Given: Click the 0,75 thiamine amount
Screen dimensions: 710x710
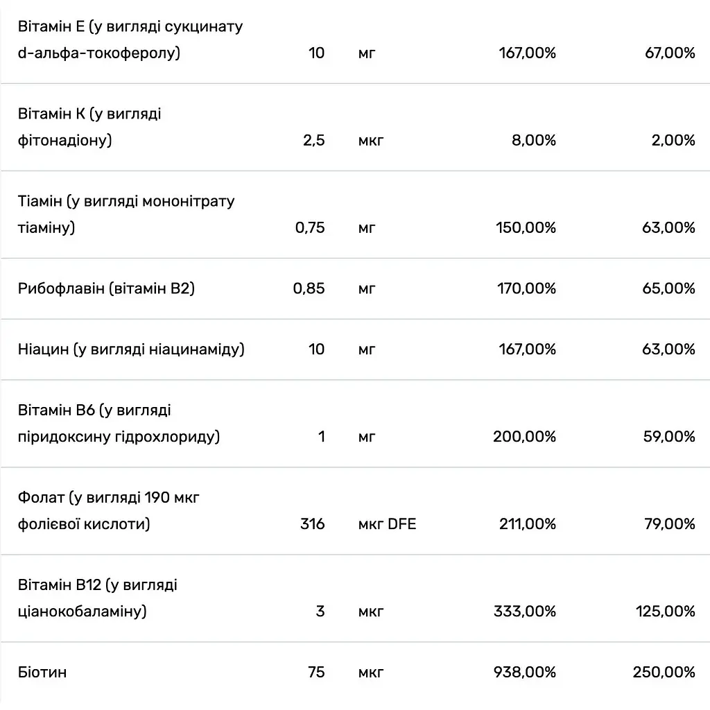Looking at the screenshot, I should coord(310,227).
